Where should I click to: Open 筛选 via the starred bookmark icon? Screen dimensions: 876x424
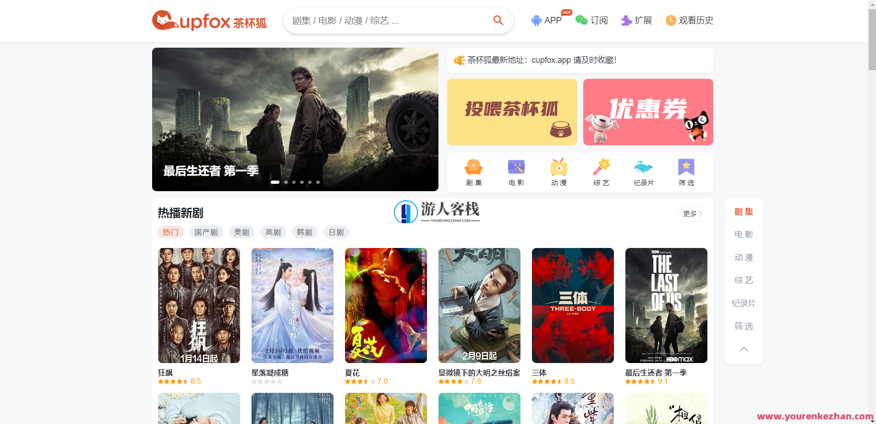point(686,167)
